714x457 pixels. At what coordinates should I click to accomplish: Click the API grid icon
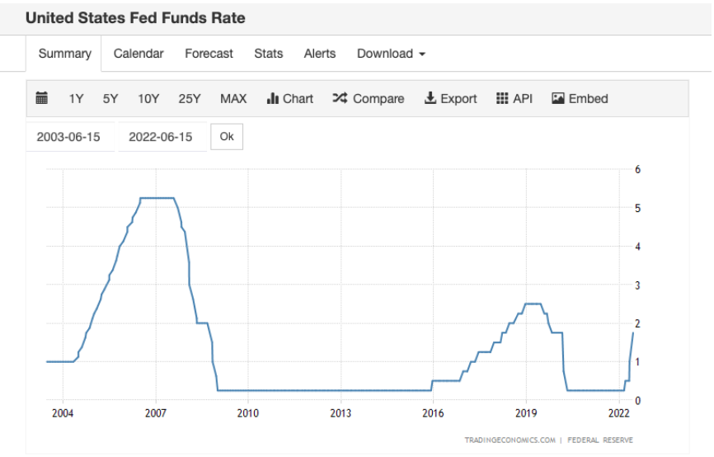coord(502,98)
